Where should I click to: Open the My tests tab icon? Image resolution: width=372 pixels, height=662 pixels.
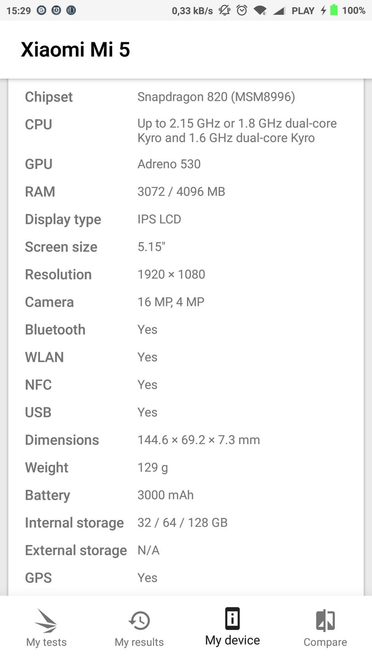tap(46, 621)
